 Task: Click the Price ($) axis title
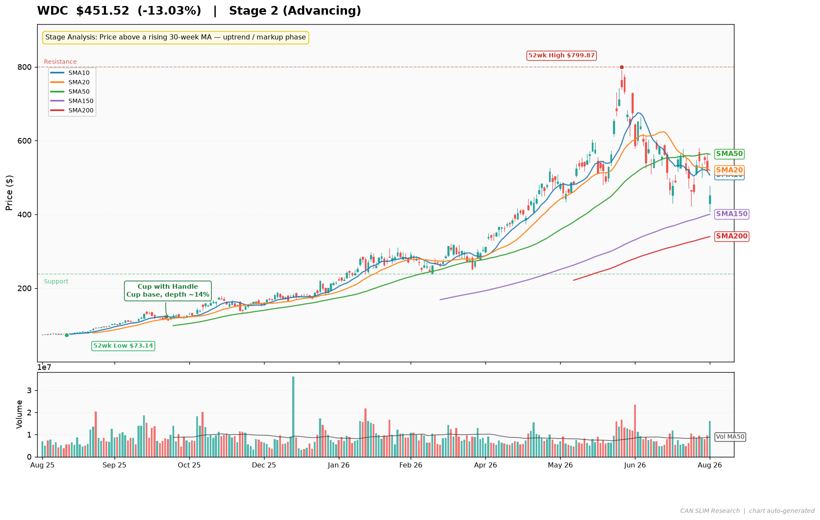pos(9,193)
